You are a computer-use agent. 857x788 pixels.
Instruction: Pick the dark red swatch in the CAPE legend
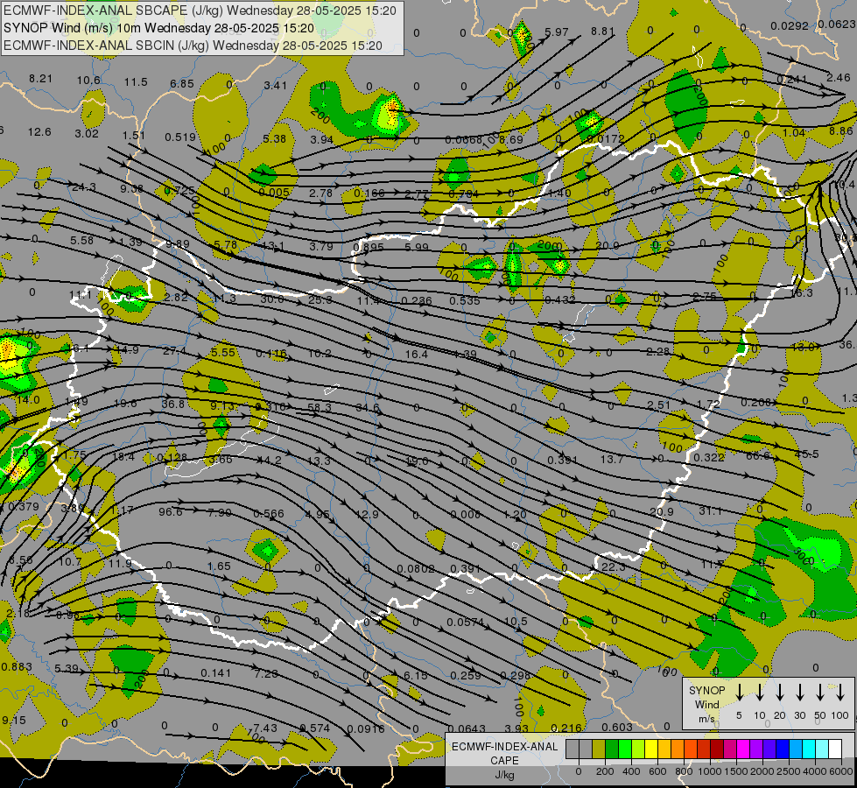coord(717,749)
